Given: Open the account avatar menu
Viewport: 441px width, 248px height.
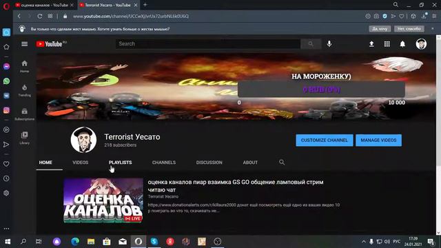Looking at the screenshot, I should coord(421,44).
